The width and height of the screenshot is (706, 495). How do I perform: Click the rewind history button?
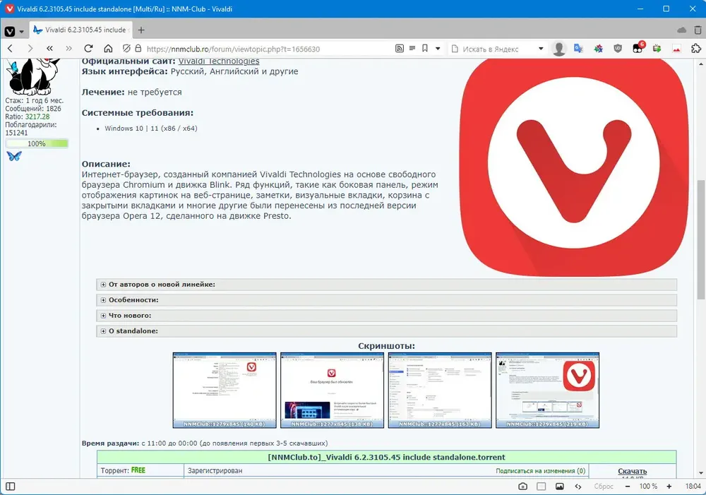coord(49,49)
